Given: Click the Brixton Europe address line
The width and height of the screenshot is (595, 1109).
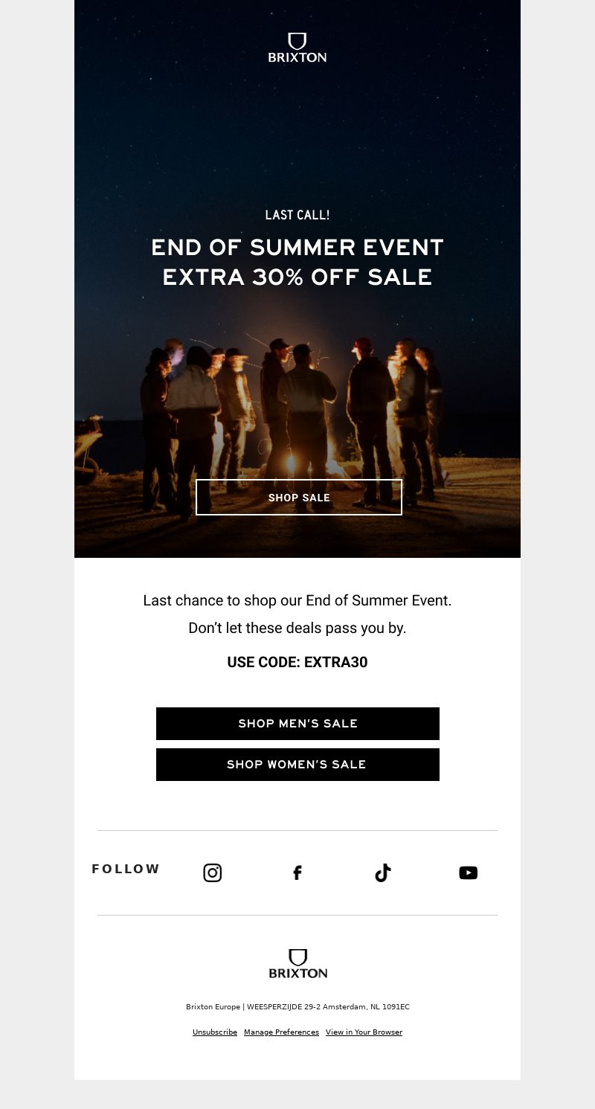Looking at the screenshot, I should (x=297, y=1007).
